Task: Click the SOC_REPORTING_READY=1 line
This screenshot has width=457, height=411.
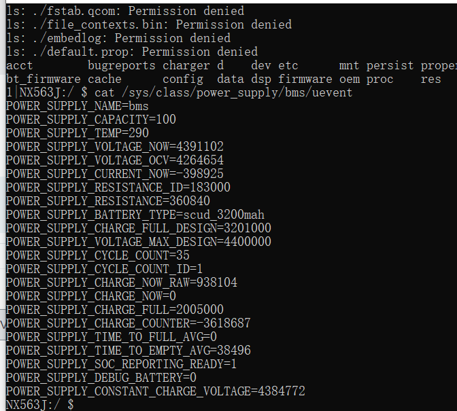Action: click(121, 364)
